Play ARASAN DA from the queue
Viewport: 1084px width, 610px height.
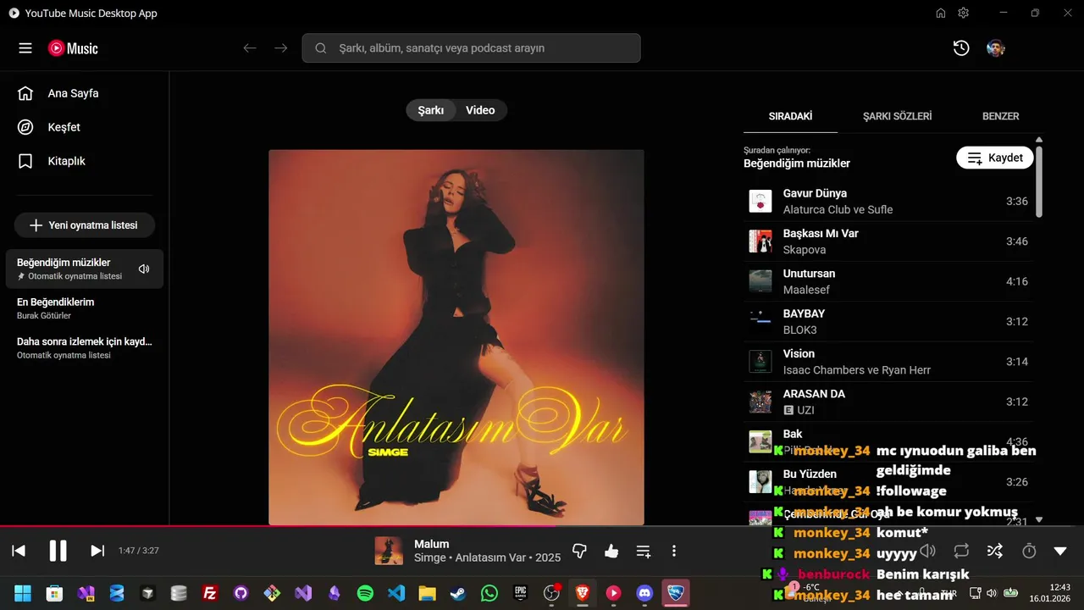click(x=888, y=402)
